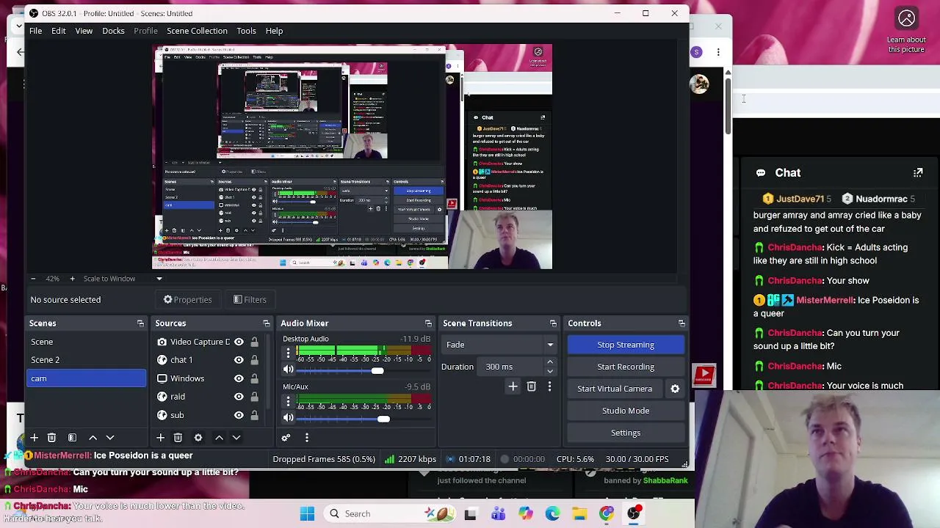
Task: Select the Scene 2 scene
Action: click(x=87, y=360)
